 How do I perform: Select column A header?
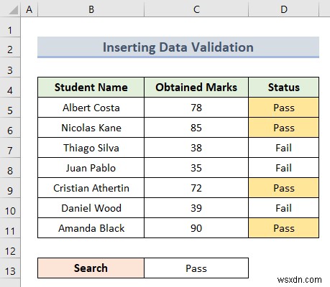click(x=29, y=9)
